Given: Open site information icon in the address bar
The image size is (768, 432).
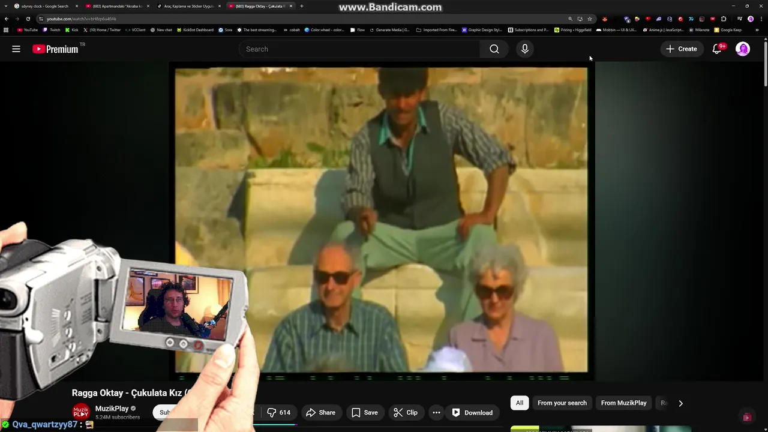Looking at the screenshot, I should tap(41, 19).
